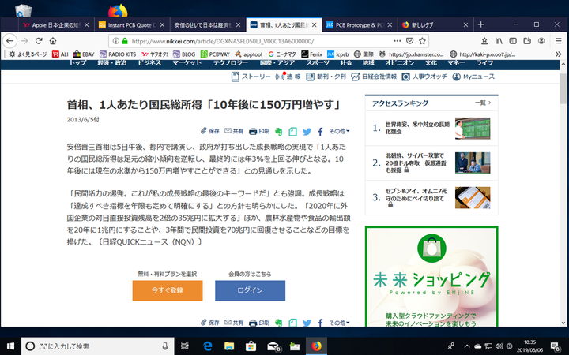Screen dimensions: 569x355
Task: Open the ヤフオク! bookmark
Action: (x=155, y=54)
